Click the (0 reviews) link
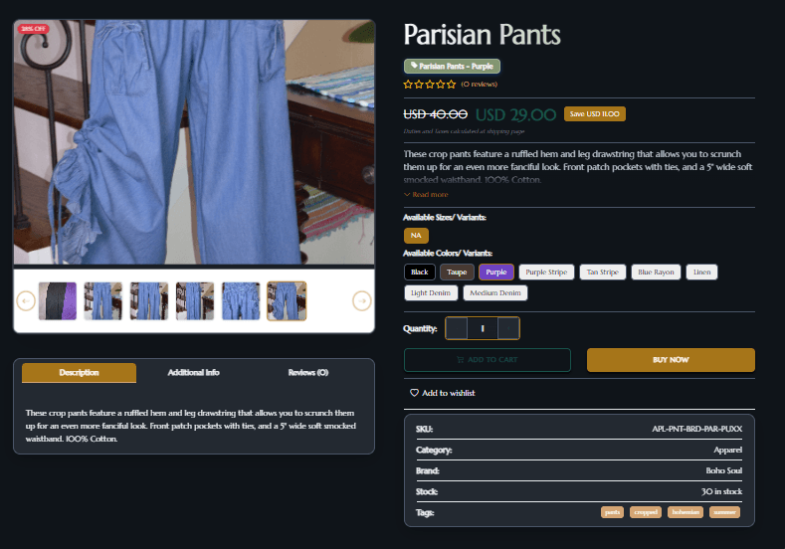Screen dimensions: 785x549 click(480, 85)
